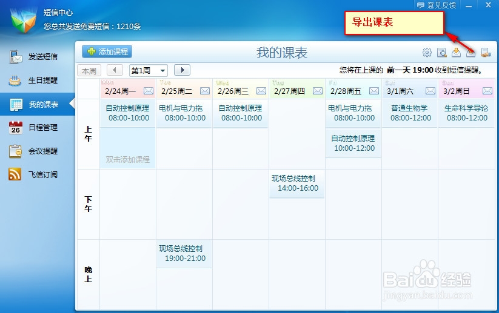The height and width of the screenshot is (313, 499).
Task: Click the 本周 button
Action: [89, 71]
